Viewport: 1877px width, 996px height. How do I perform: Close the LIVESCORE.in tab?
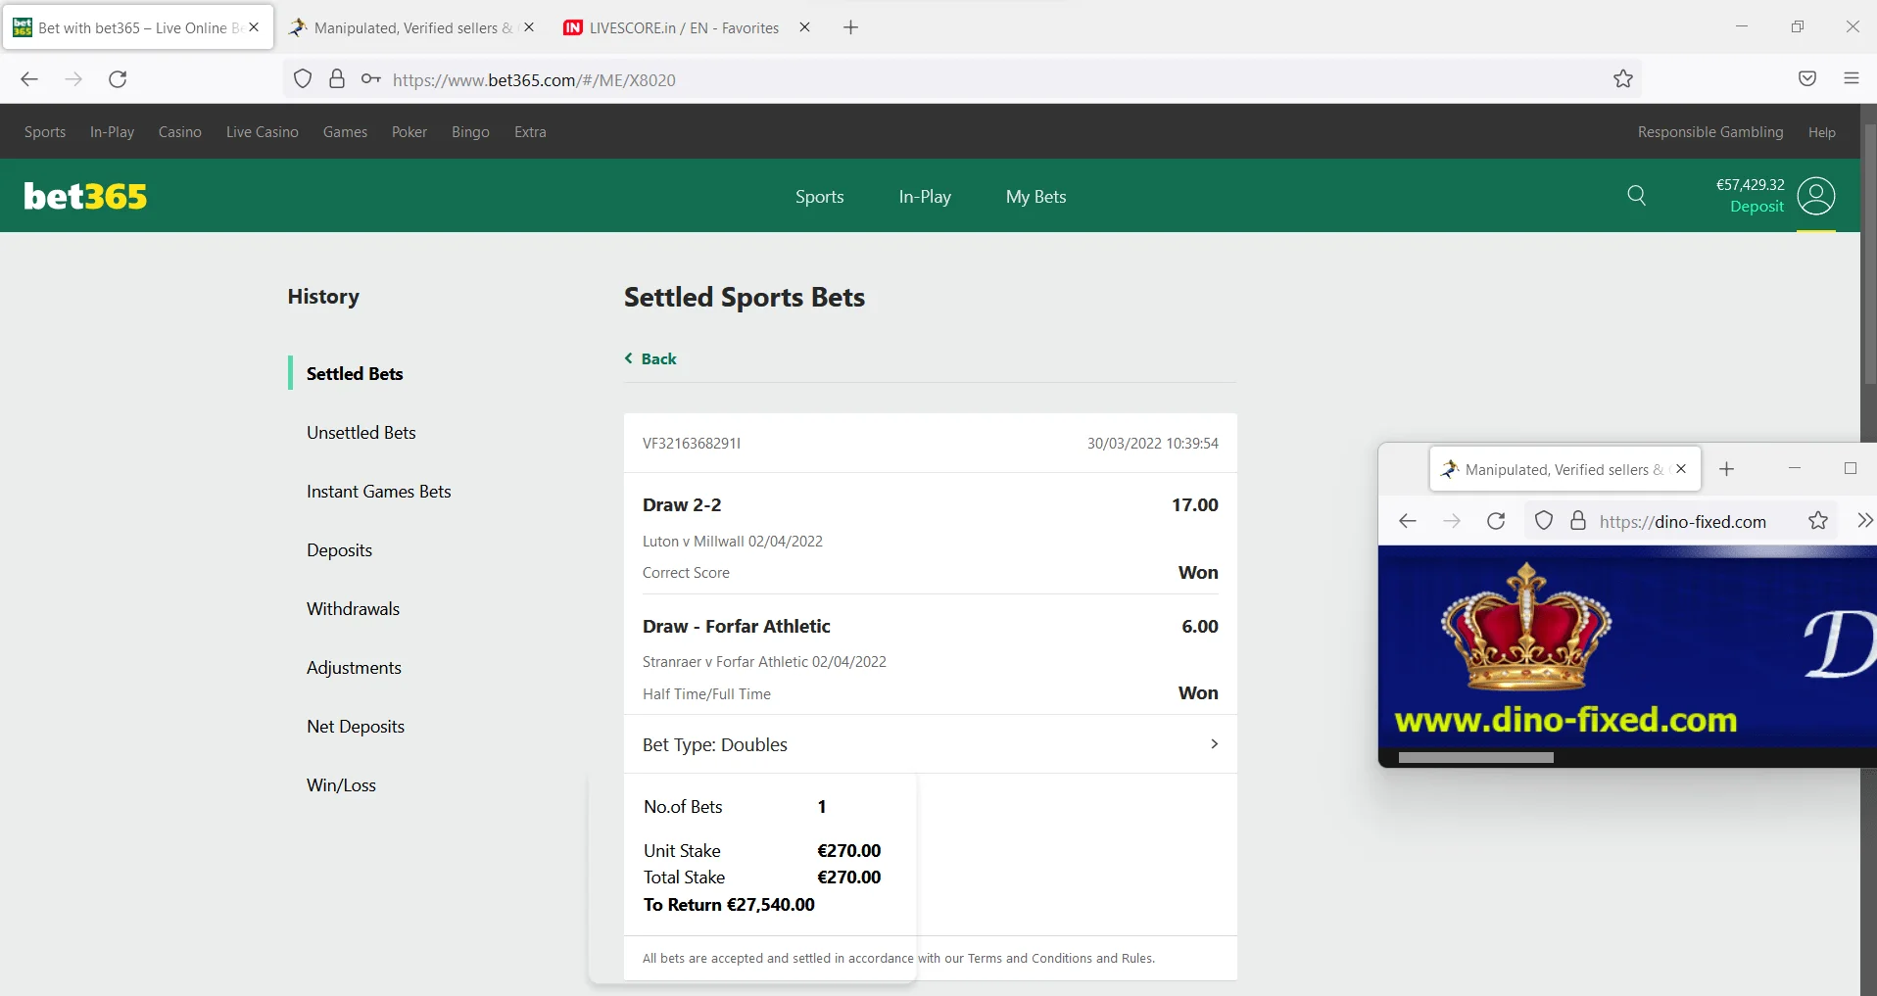click(x=804, y=27)
